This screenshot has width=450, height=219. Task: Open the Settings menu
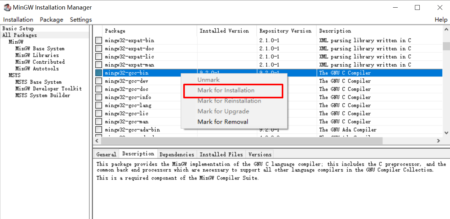(81, 20)
